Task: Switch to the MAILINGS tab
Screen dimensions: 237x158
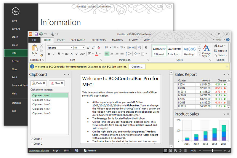Action: (117, 40)
